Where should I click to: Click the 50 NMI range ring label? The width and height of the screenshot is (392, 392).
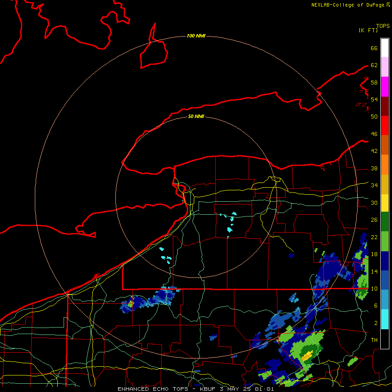click(196, 116)
